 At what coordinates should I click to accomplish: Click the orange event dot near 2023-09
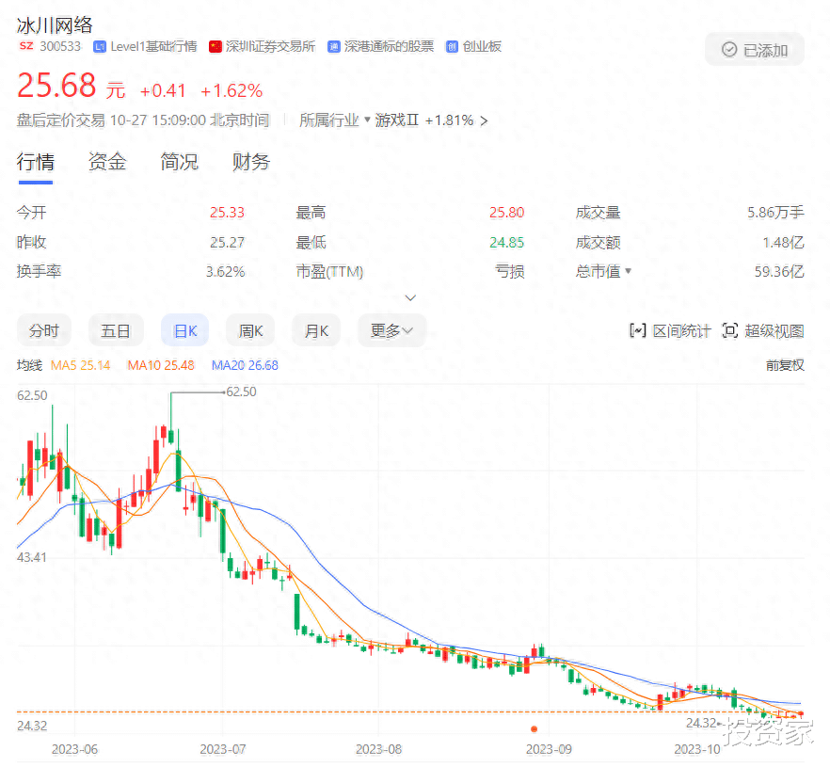tap(535, 729)
